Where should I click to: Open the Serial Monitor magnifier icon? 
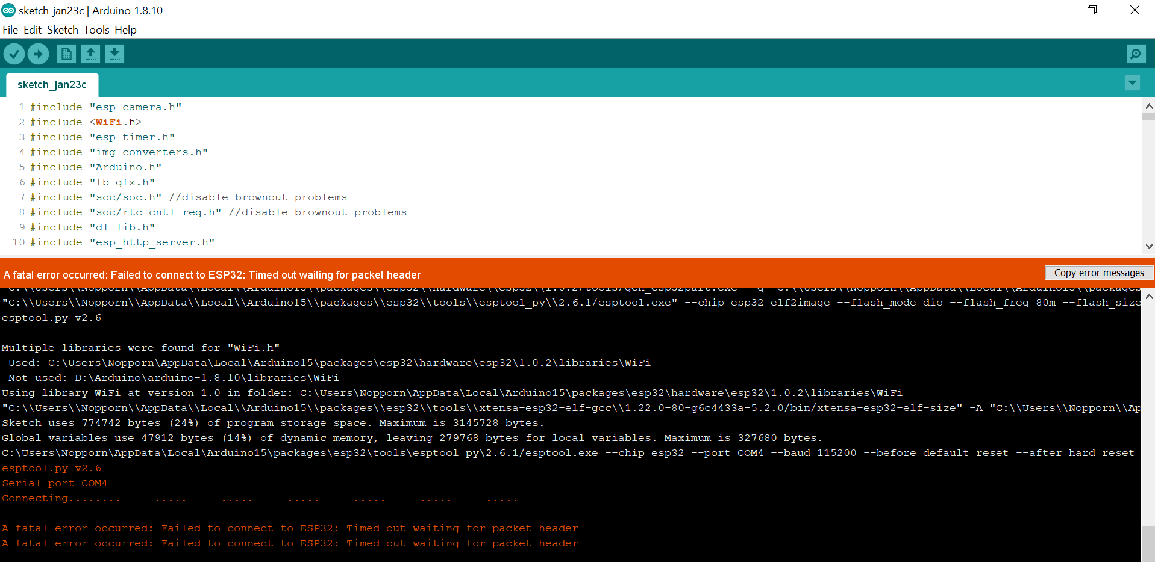(x=1136, y=54)
